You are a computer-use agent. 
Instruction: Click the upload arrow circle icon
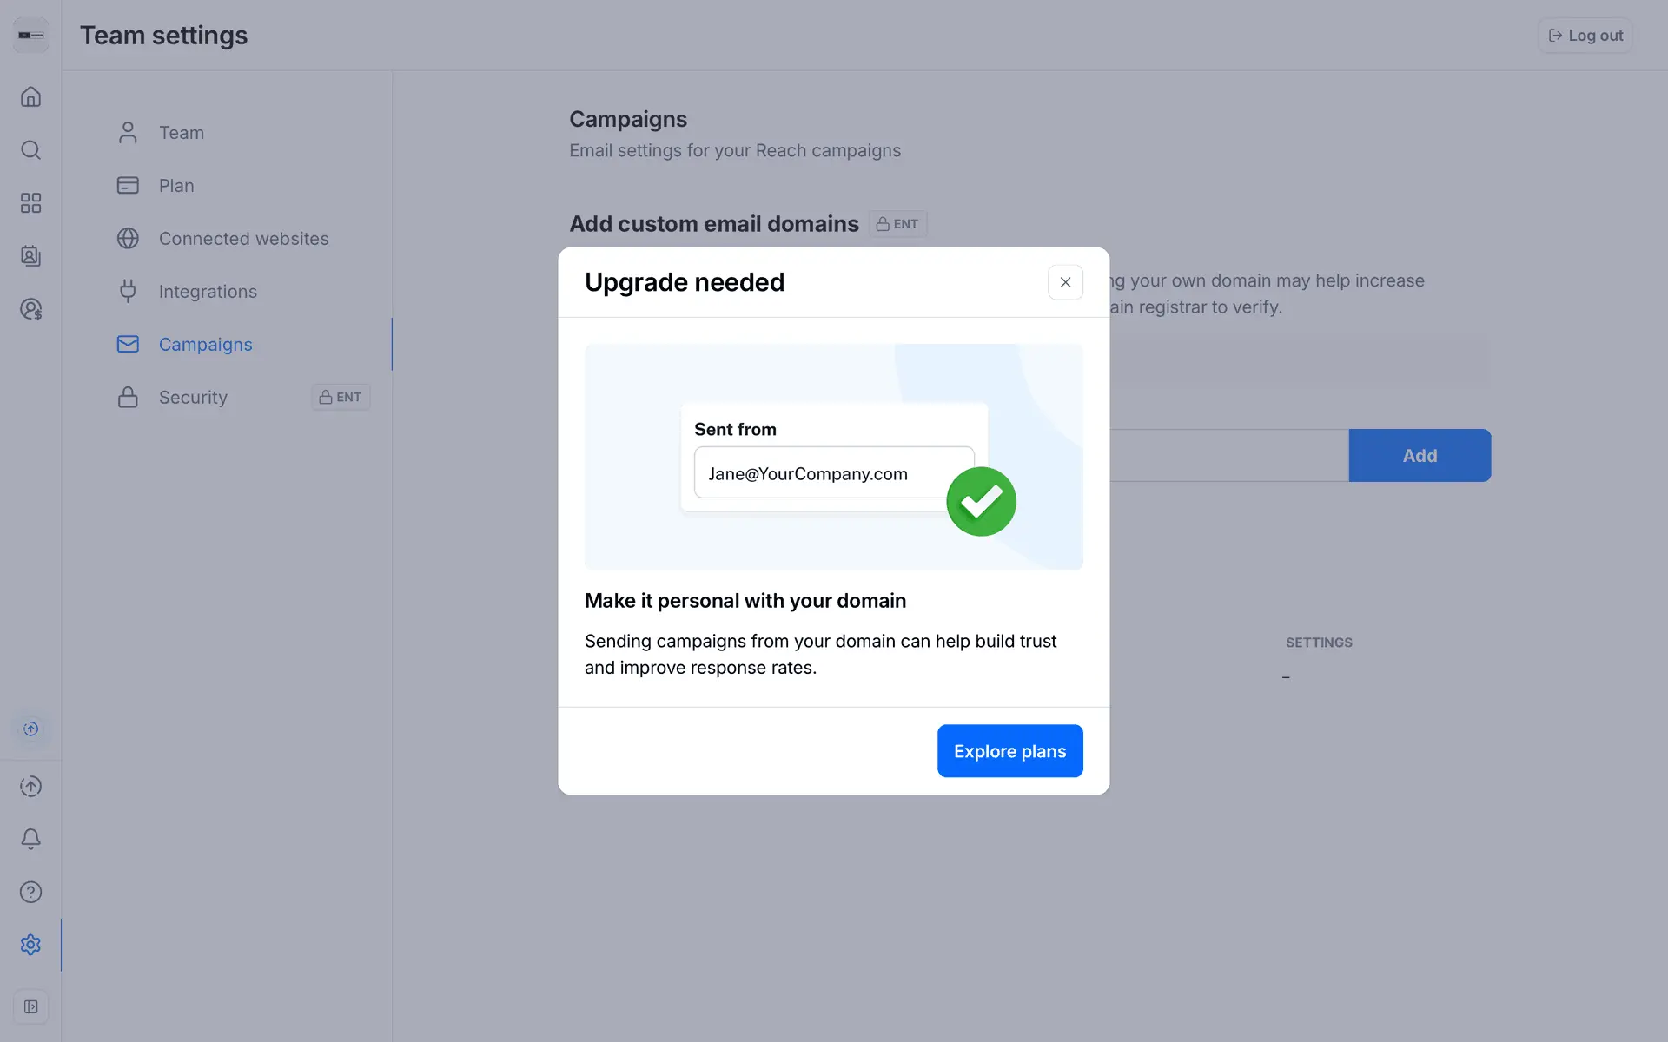click(x=30, y=786)
